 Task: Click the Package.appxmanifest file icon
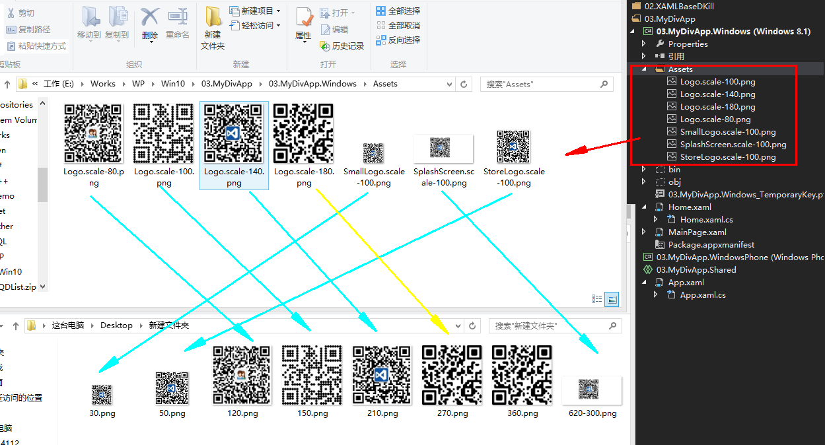click(659, 245)
